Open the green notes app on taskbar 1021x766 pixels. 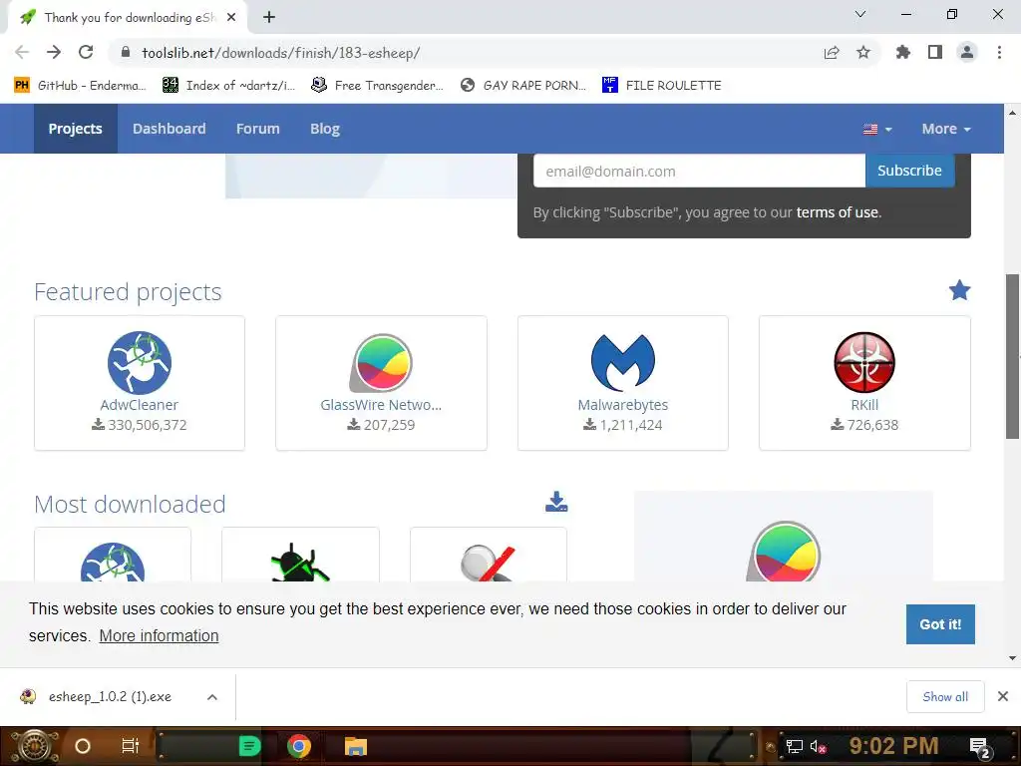(x=250, y=746)
